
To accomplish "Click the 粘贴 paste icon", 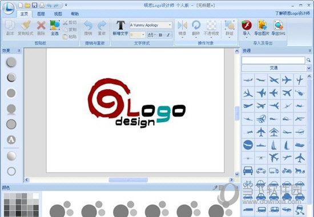I will pos(70,37).
